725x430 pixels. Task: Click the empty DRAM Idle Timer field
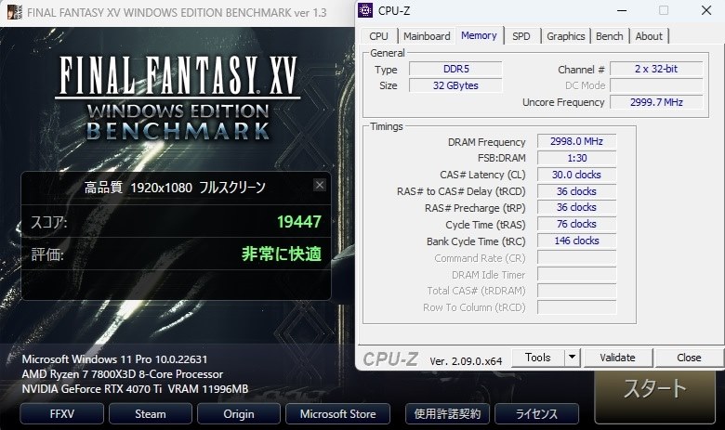pyautogui.click(x=576, y=274)
